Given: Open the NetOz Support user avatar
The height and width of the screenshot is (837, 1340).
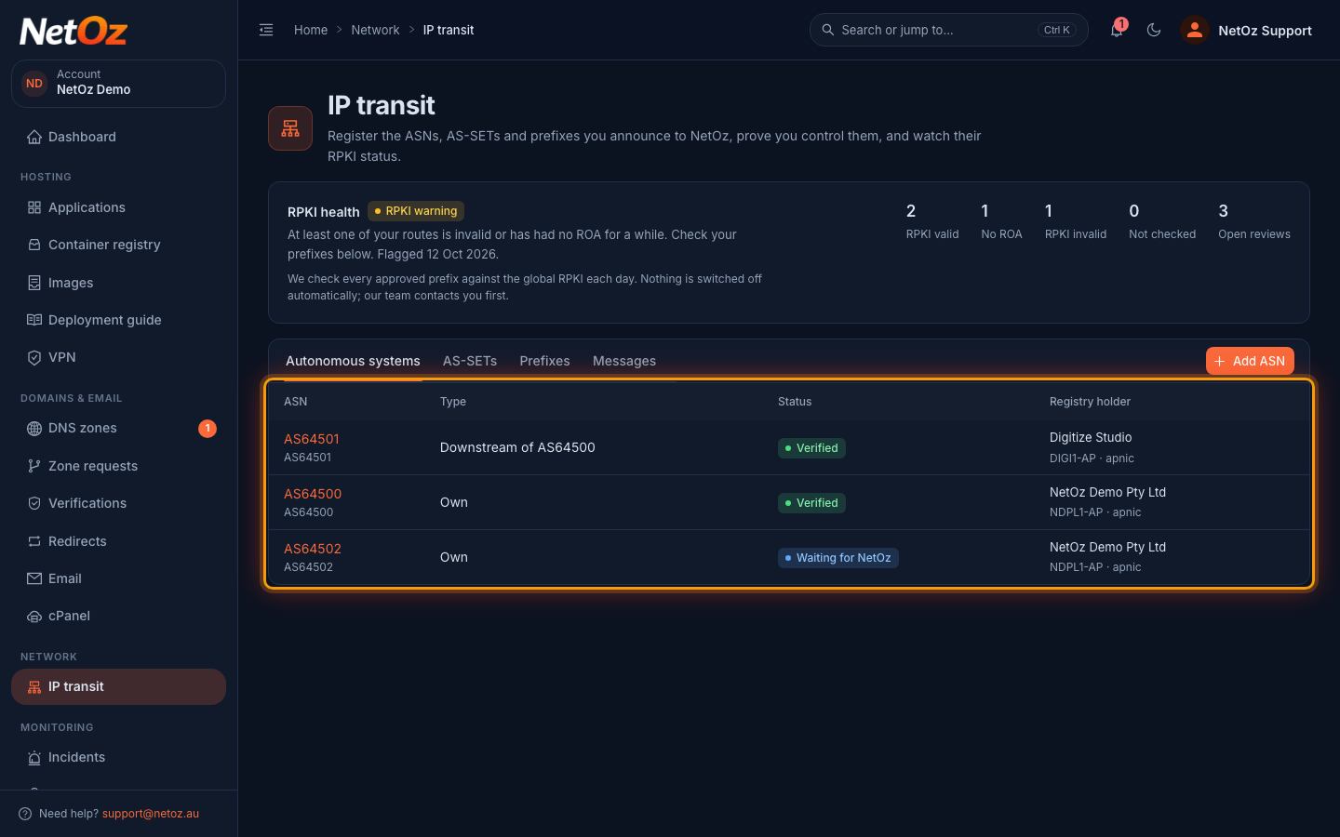Looking at the screenshot, I should pyautogui.click(x=1195, y=30).
